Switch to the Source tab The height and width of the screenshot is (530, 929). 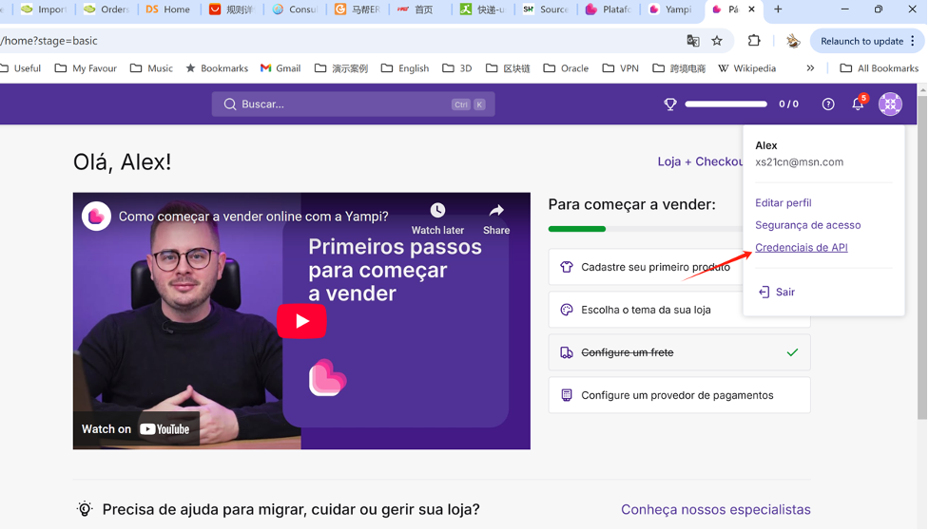(x=546, y=9)
